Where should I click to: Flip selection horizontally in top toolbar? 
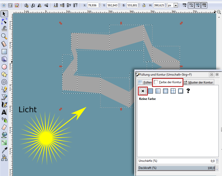pos(39,5)
